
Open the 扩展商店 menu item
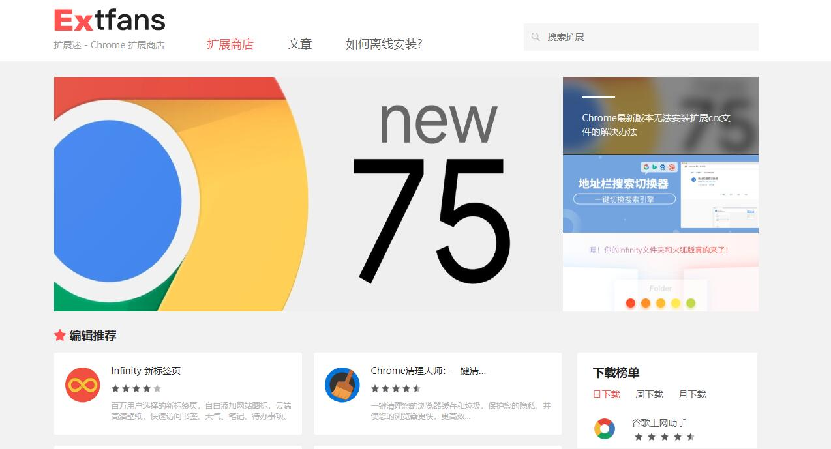(230, 44)
